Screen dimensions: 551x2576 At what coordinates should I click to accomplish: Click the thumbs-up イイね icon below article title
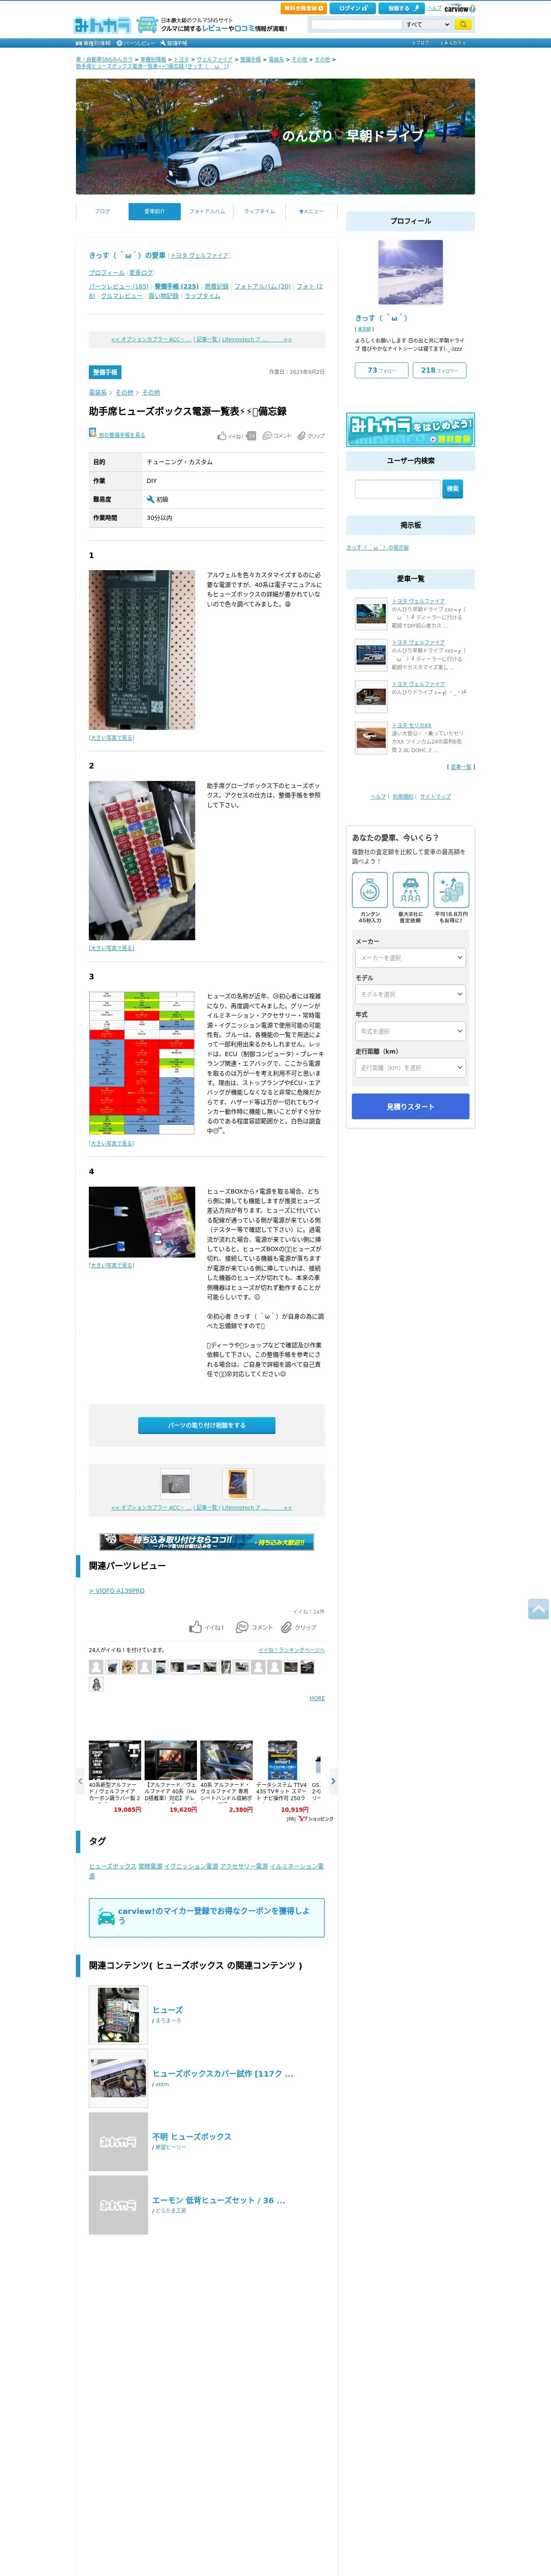click(222, 436)
